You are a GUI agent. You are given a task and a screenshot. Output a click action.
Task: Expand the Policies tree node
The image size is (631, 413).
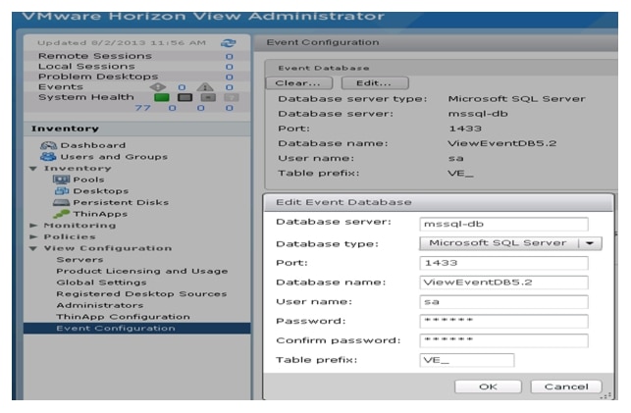click(33, 236)
